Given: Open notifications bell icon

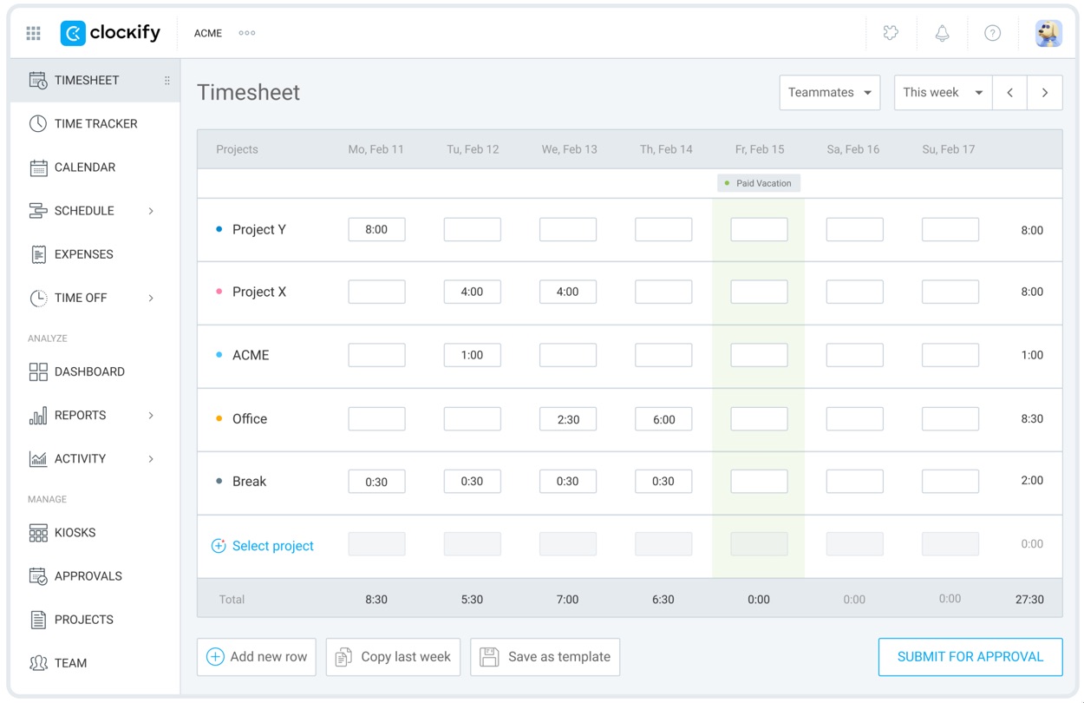Looking at the screenshot, I should pyautogui.click(x=942, y=33).
